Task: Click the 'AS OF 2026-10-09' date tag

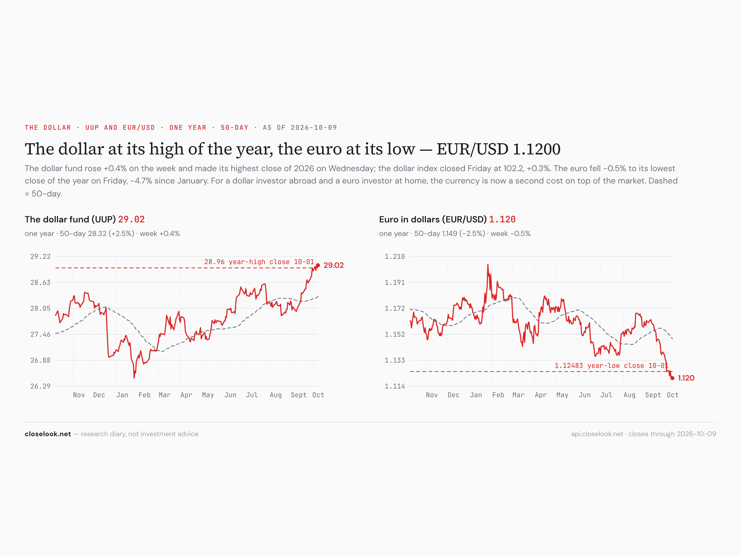Action: click(x=300, y=127)
